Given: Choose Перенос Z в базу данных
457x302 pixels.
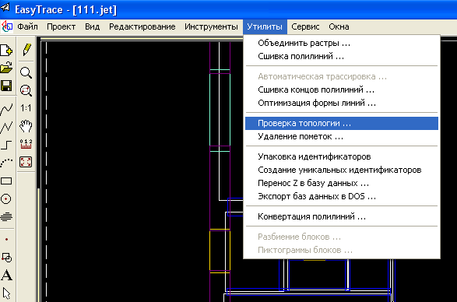Looking at the screenshot, I should [342, 183].
